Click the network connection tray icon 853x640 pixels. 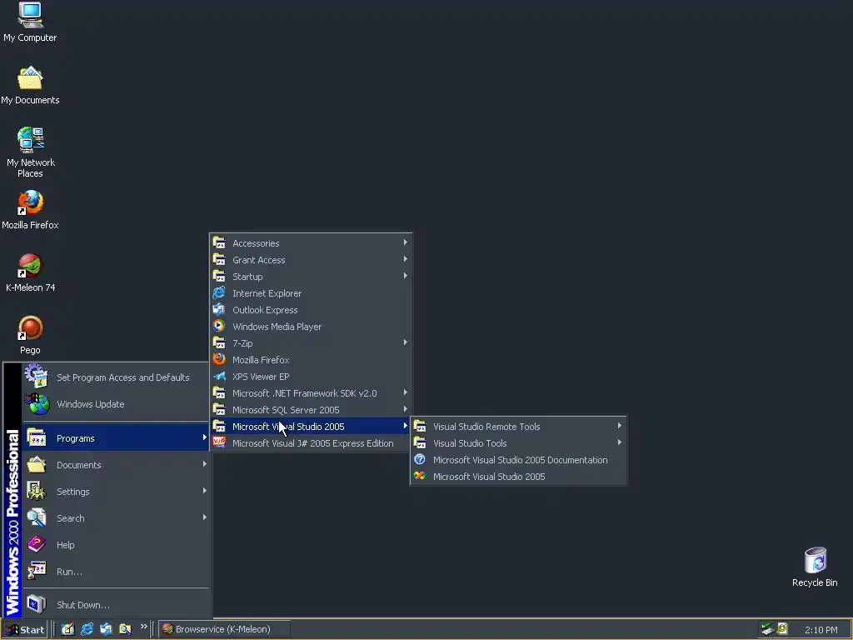pos(767,629)
